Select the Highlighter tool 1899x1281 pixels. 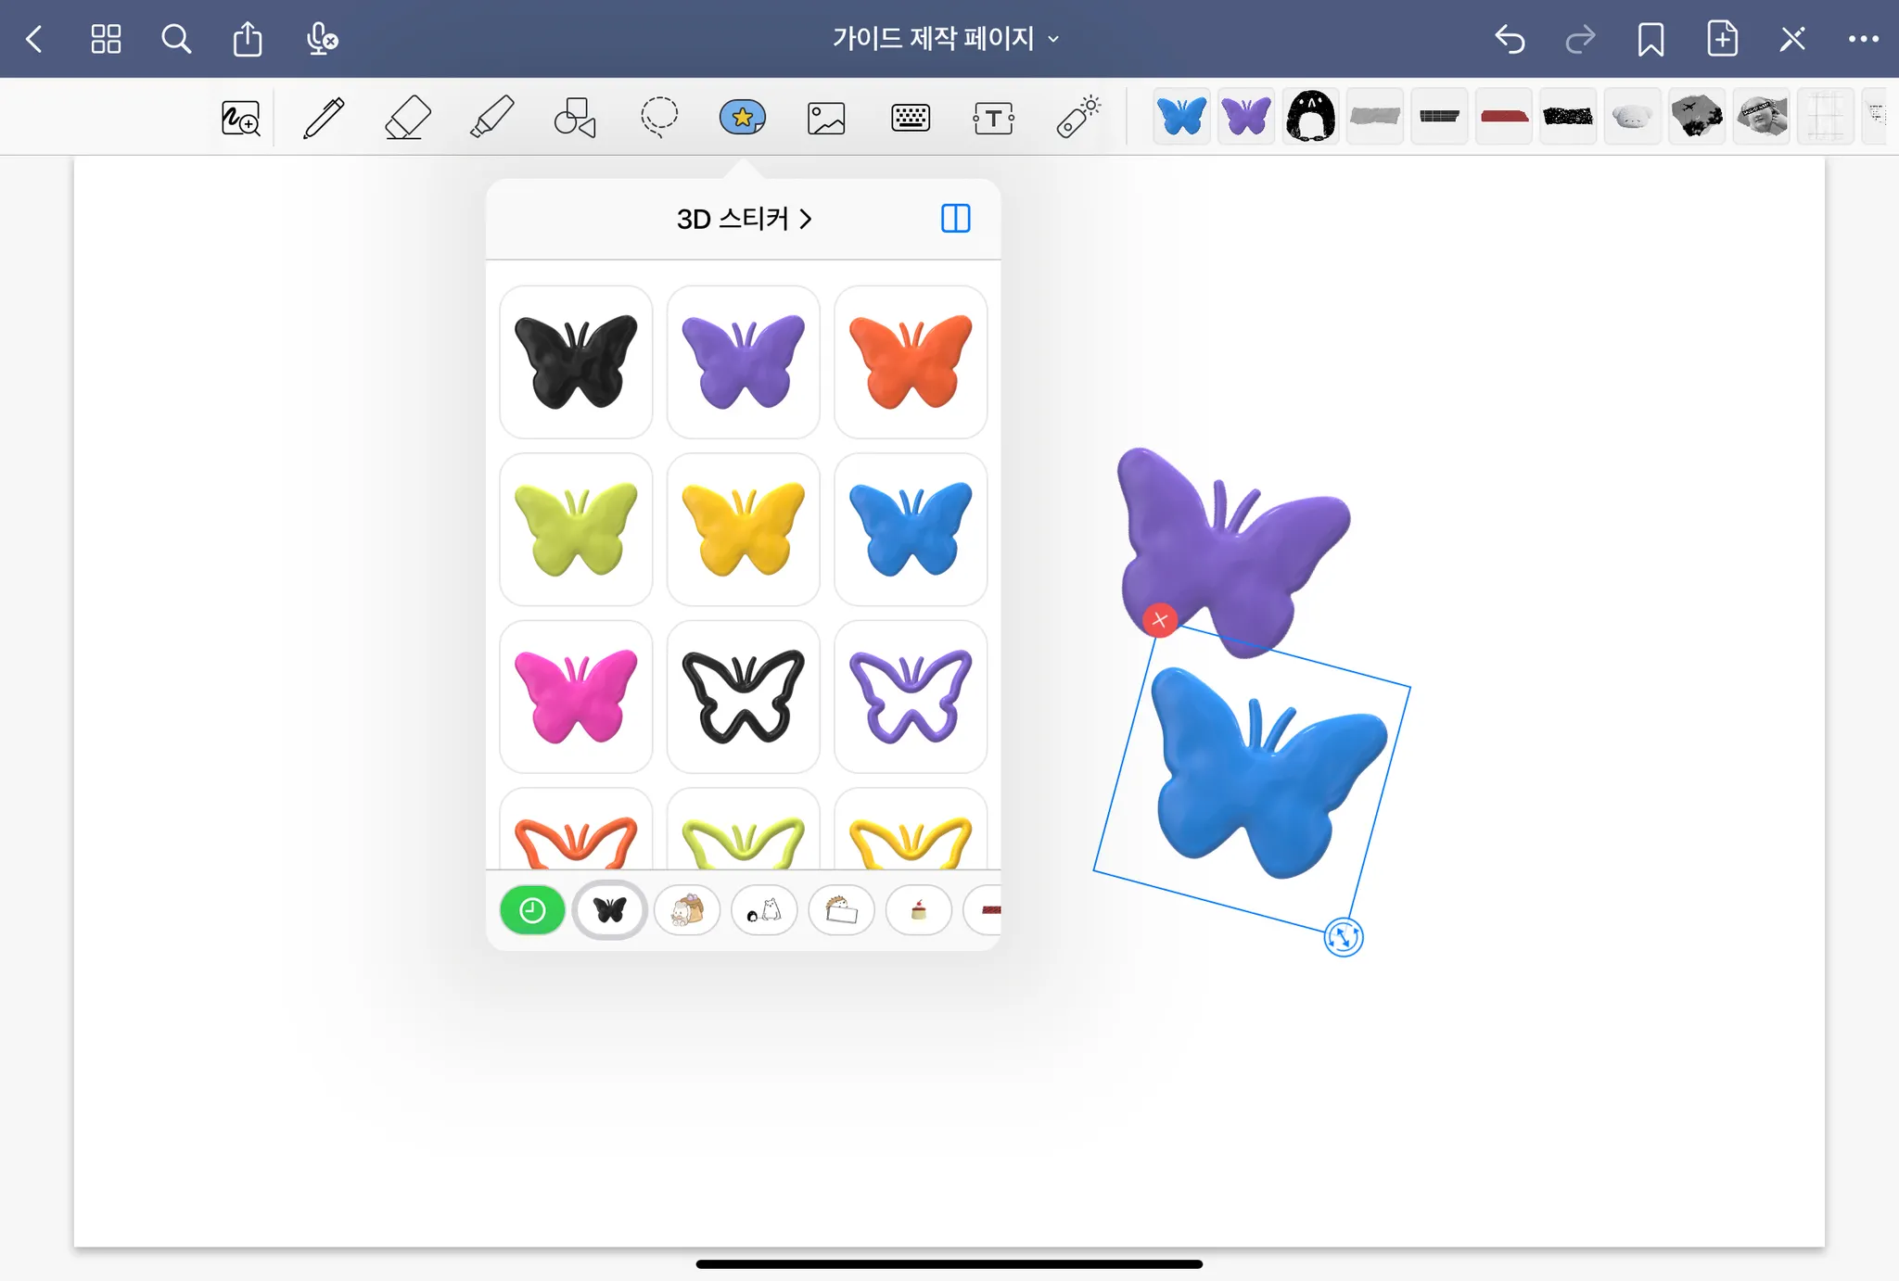coord(491,118)
